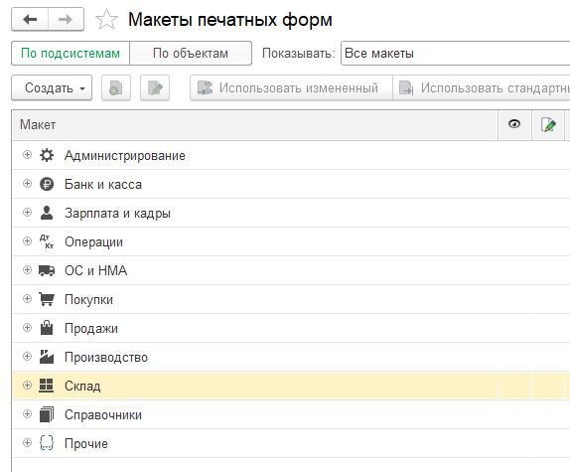Click the Макет column header
Screen dimensions: 570x472
tap(254, 125)
